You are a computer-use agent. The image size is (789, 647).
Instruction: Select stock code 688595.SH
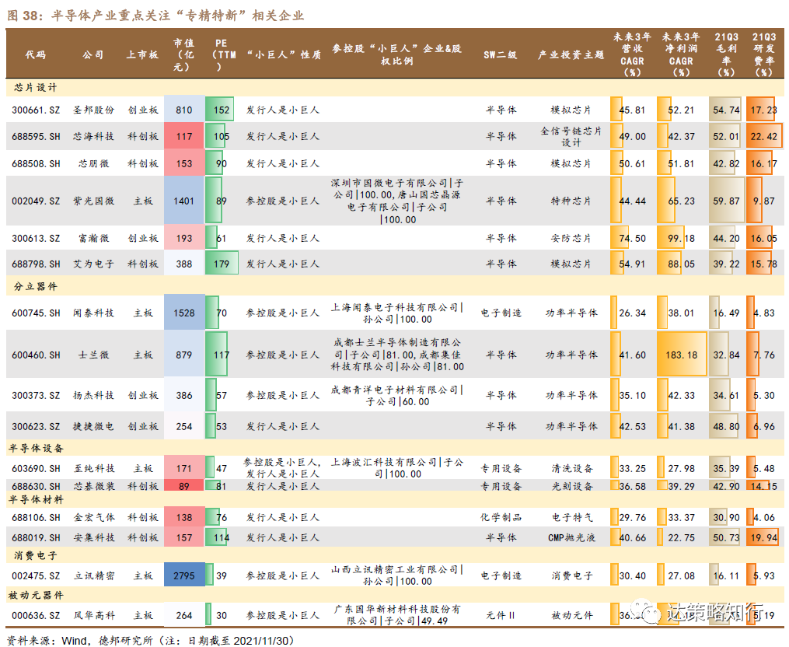click(36, 136)
